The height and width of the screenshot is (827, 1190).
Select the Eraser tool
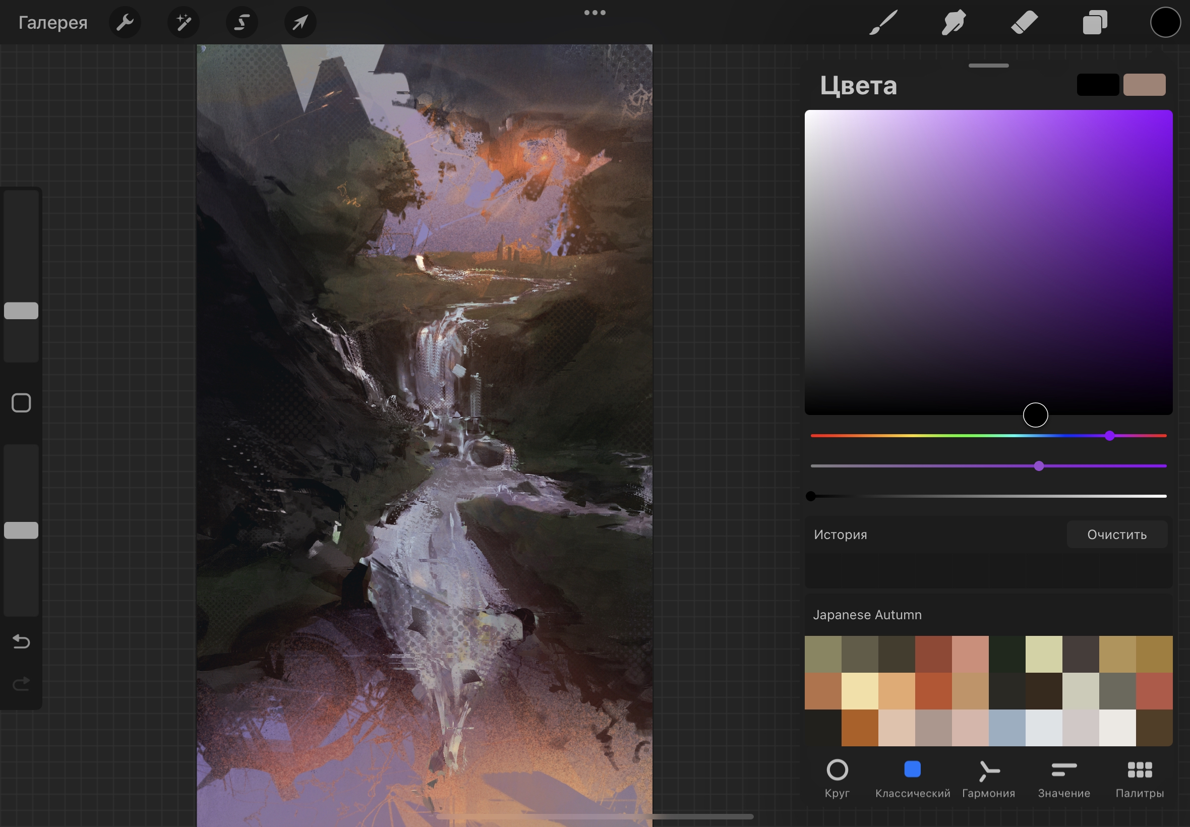(1024, 22)
